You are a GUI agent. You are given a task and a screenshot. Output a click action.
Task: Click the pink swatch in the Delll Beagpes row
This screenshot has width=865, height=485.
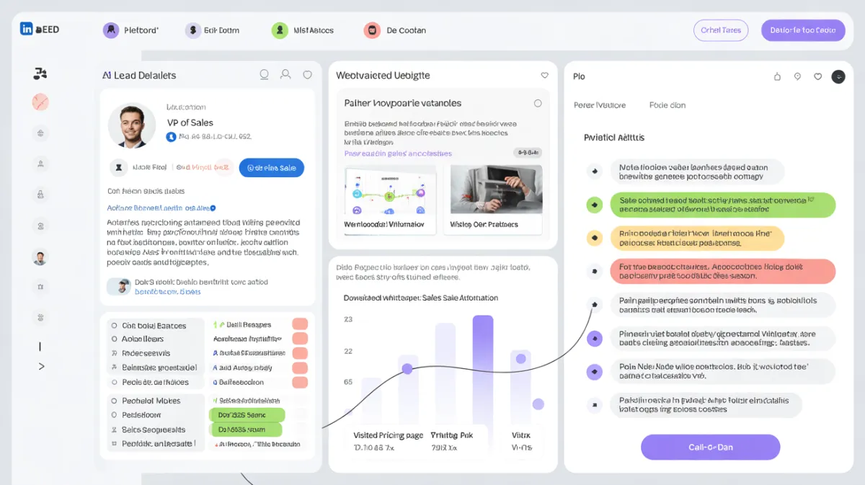pos(300,325)
